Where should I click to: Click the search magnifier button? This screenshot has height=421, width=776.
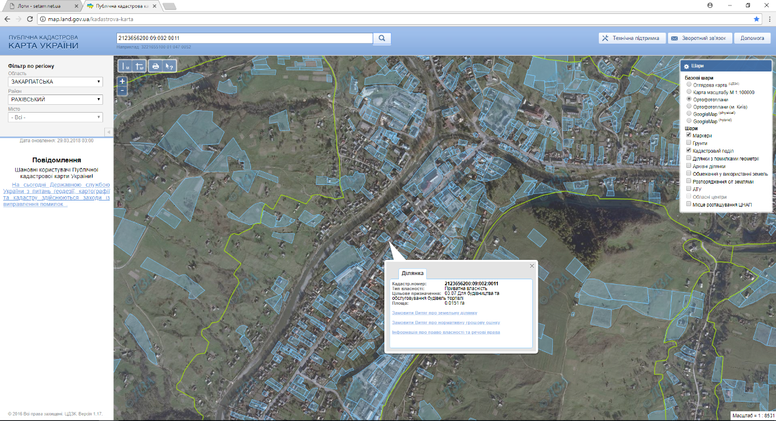pyautogui.click(x=382, y=38)
